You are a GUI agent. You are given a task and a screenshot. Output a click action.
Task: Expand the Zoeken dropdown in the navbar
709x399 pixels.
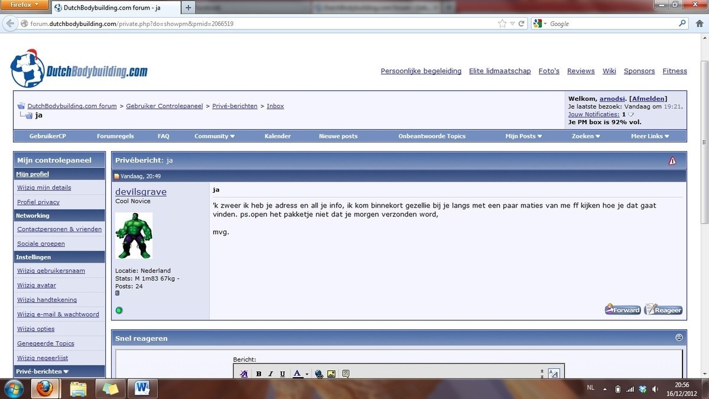(x=586, y=136)
